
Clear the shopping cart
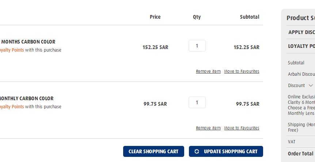(x=153, y=151)
